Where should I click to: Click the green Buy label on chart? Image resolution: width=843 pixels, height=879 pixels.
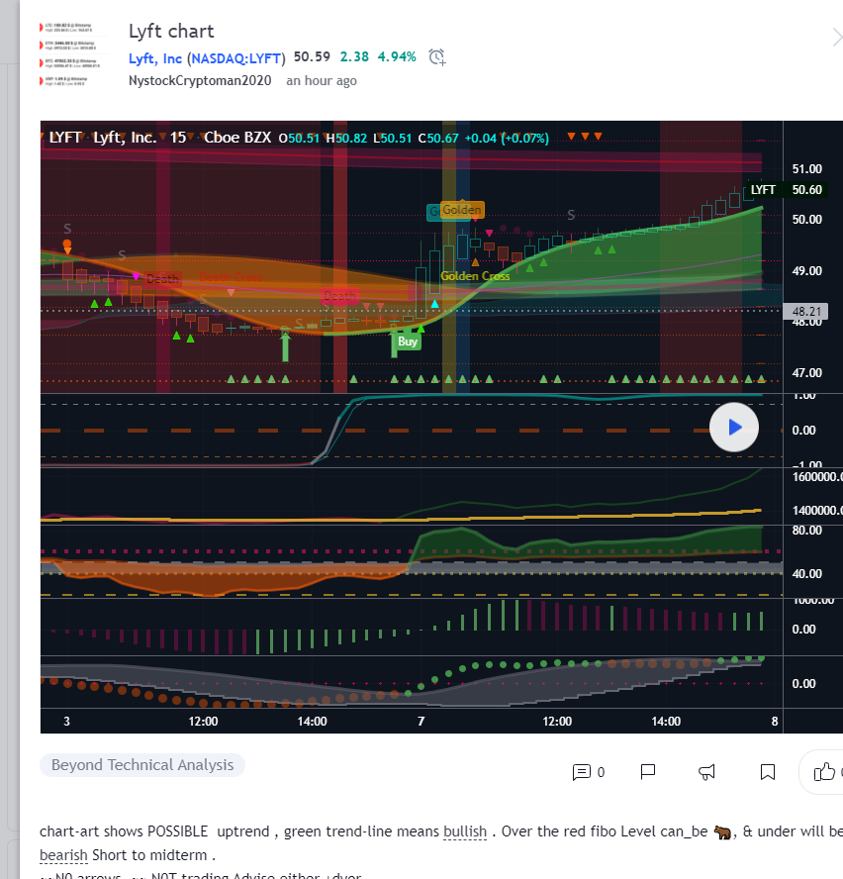408,342
